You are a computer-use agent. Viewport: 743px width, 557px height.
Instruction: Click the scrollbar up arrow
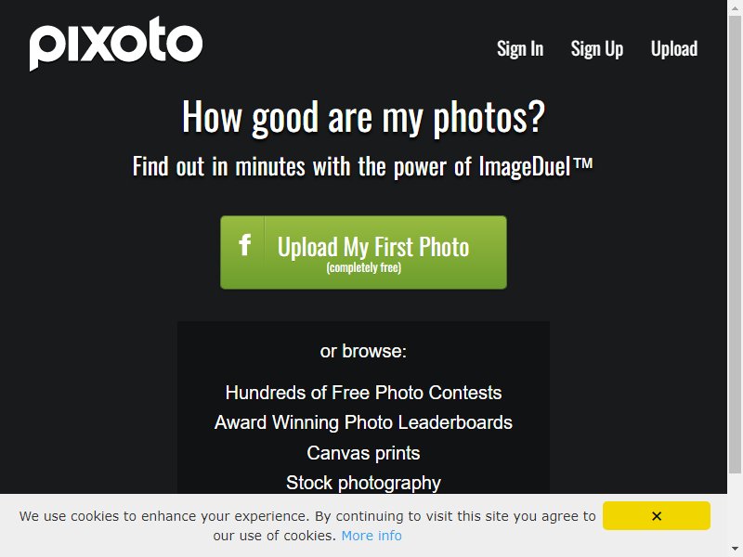[x=735, y=8]
